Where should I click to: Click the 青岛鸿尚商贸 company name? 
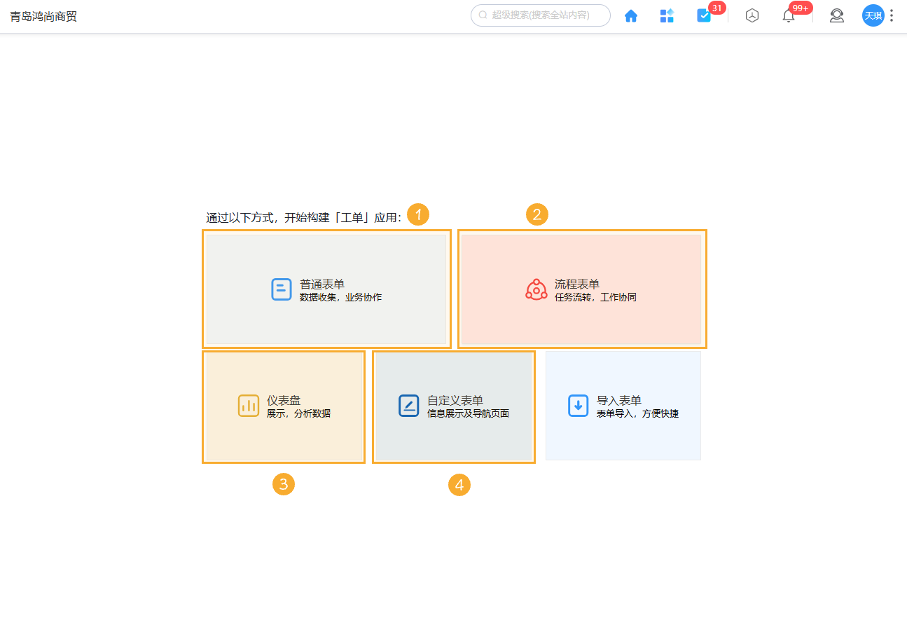[x=43, y=15]
